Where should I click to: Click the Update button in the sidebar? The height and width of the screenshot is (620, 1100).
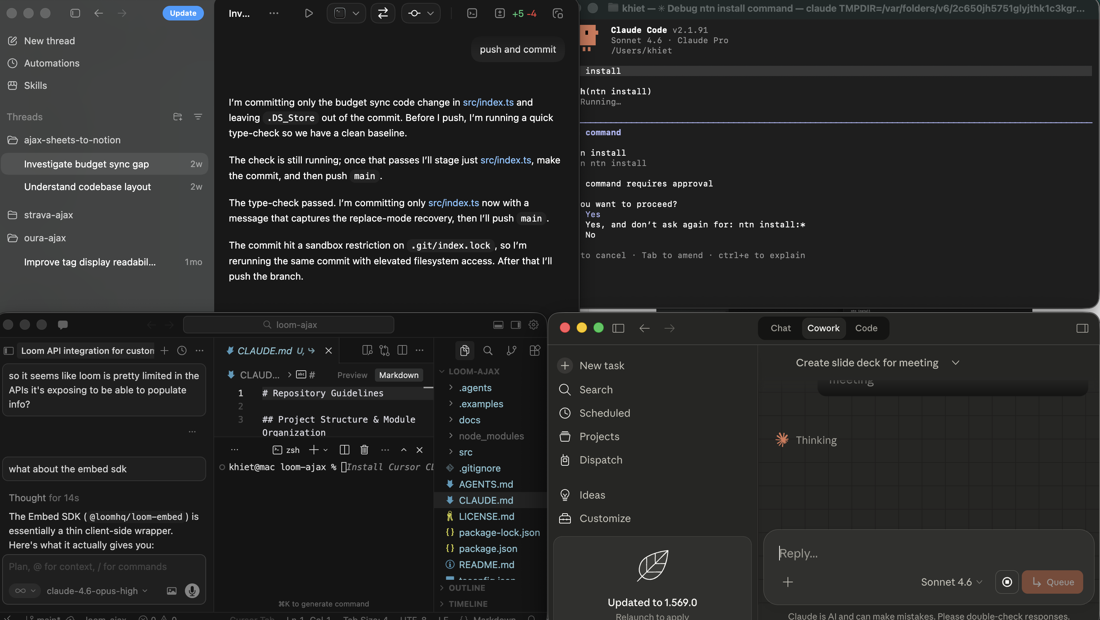tap(183, 13)
